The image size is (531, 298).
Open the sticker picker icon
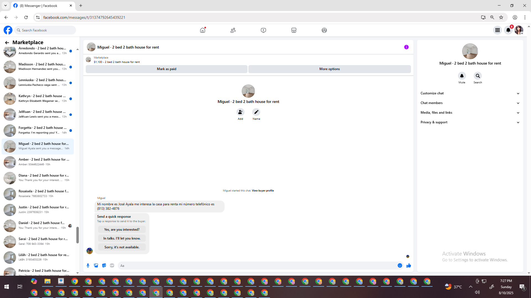(104, 265)
